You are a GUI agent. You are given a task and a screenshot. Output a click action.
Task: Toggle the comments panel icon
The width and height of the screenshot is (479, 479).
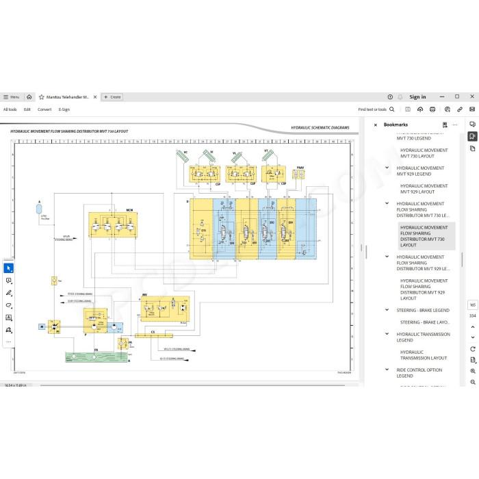[472, 125]
